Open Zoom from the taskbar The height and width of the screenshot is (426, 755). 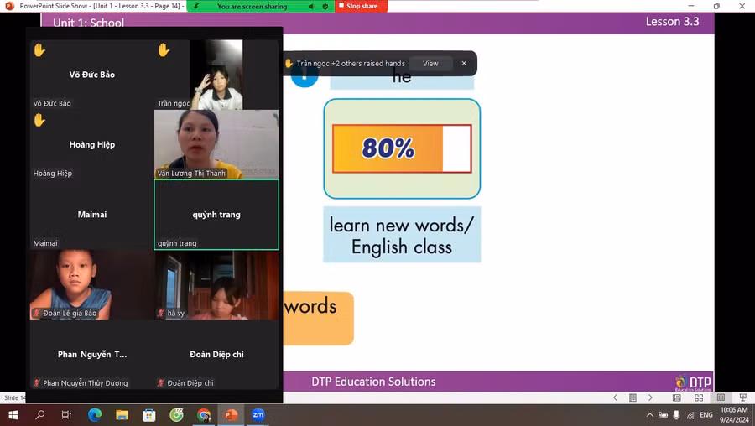[258, 415]
